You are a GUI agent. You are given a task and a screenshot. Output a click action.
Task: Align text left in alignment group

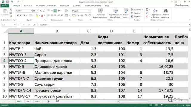pos(48,15)
